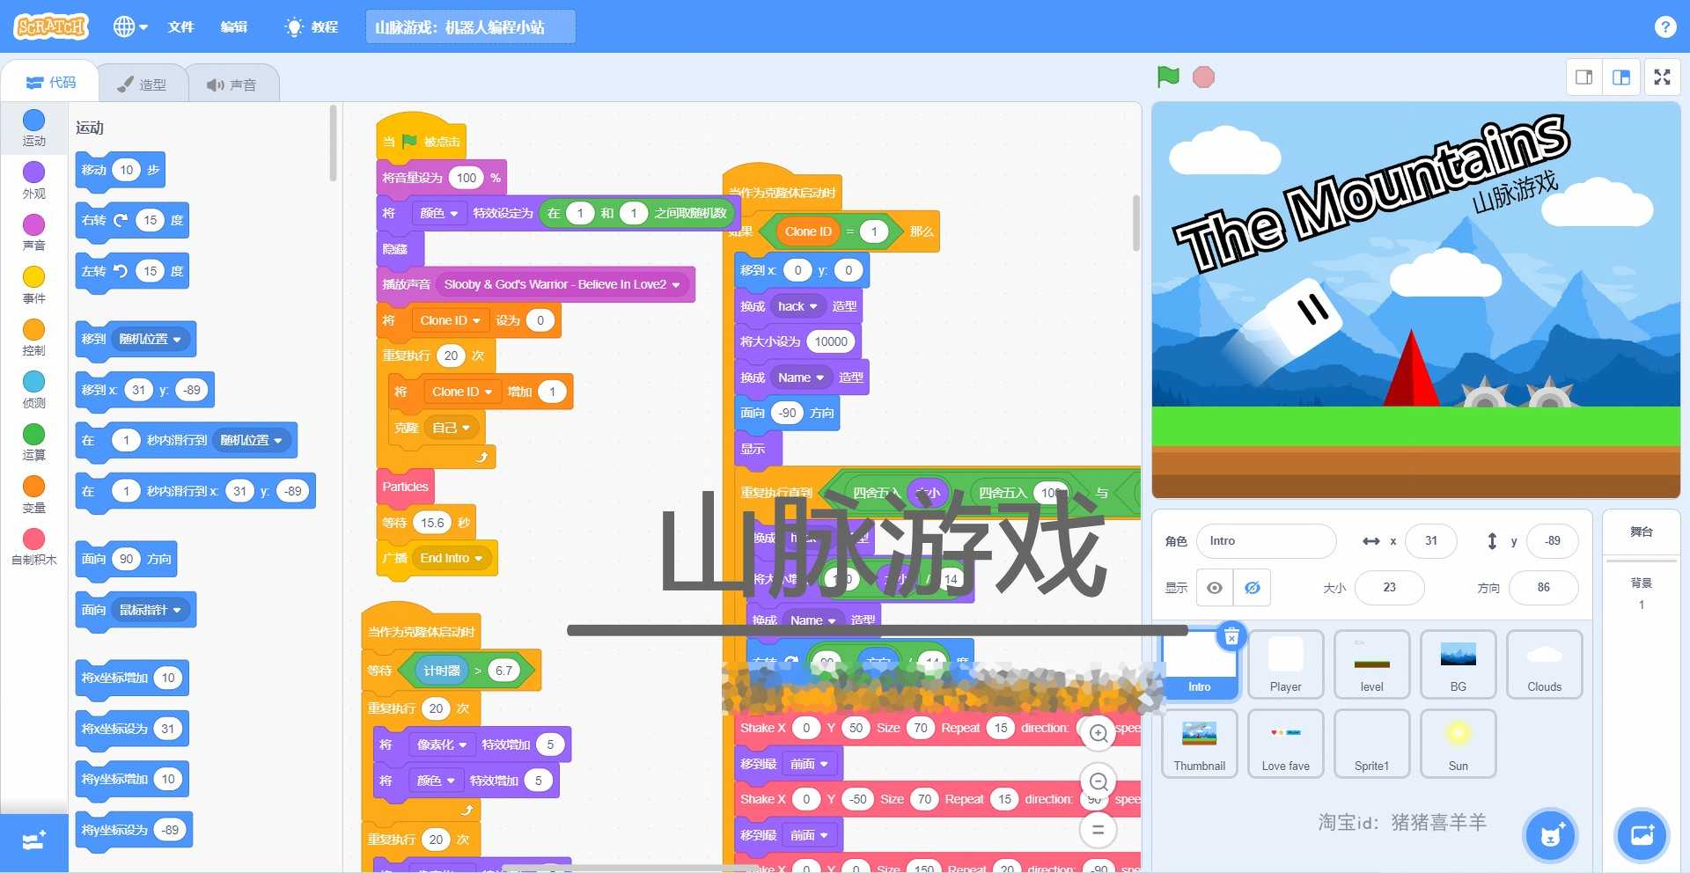1690x873 pixels.
Task: Select the 变量 variables category
Action: tap(33, 495)
